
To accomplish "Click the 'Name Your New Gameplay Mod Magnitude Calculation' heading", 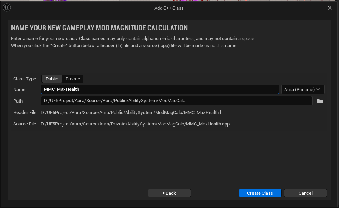I will click(x=99, y=28).
